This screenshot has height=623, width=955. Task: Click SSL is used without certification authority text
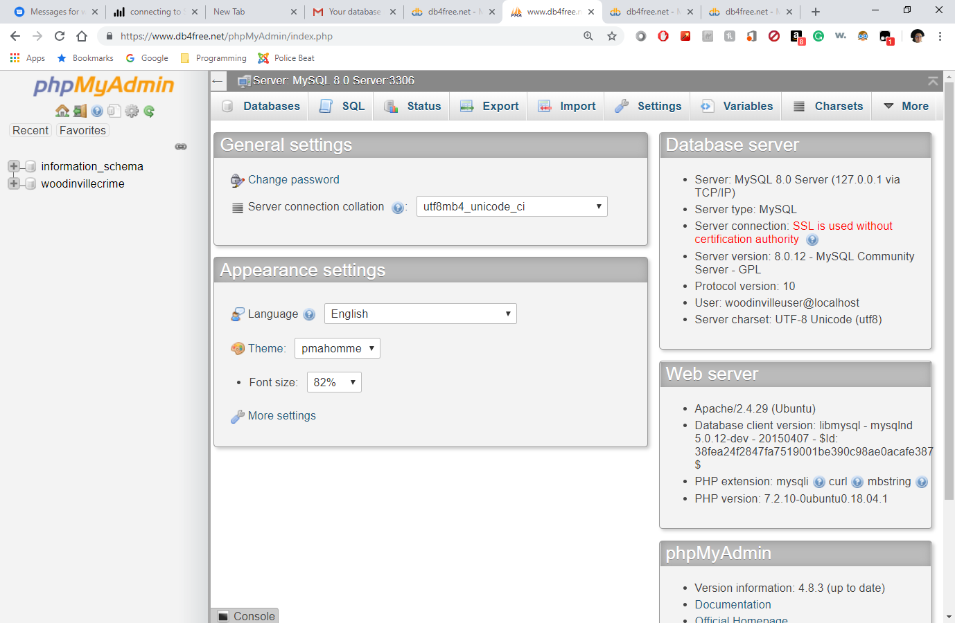794,233
